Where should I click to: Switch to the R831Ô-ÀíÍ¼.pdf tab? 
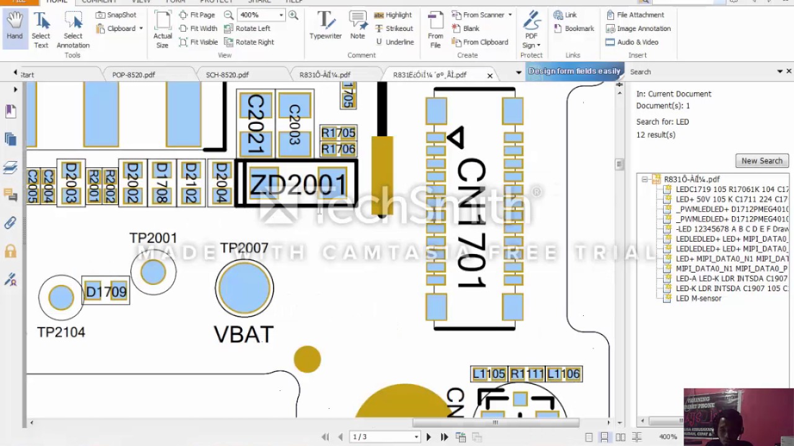click(x=325, y=75)
